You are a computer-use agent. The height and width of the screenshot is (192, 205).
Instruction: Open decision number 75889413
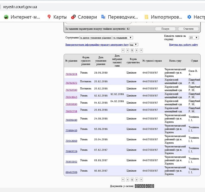tap(71, 130)
